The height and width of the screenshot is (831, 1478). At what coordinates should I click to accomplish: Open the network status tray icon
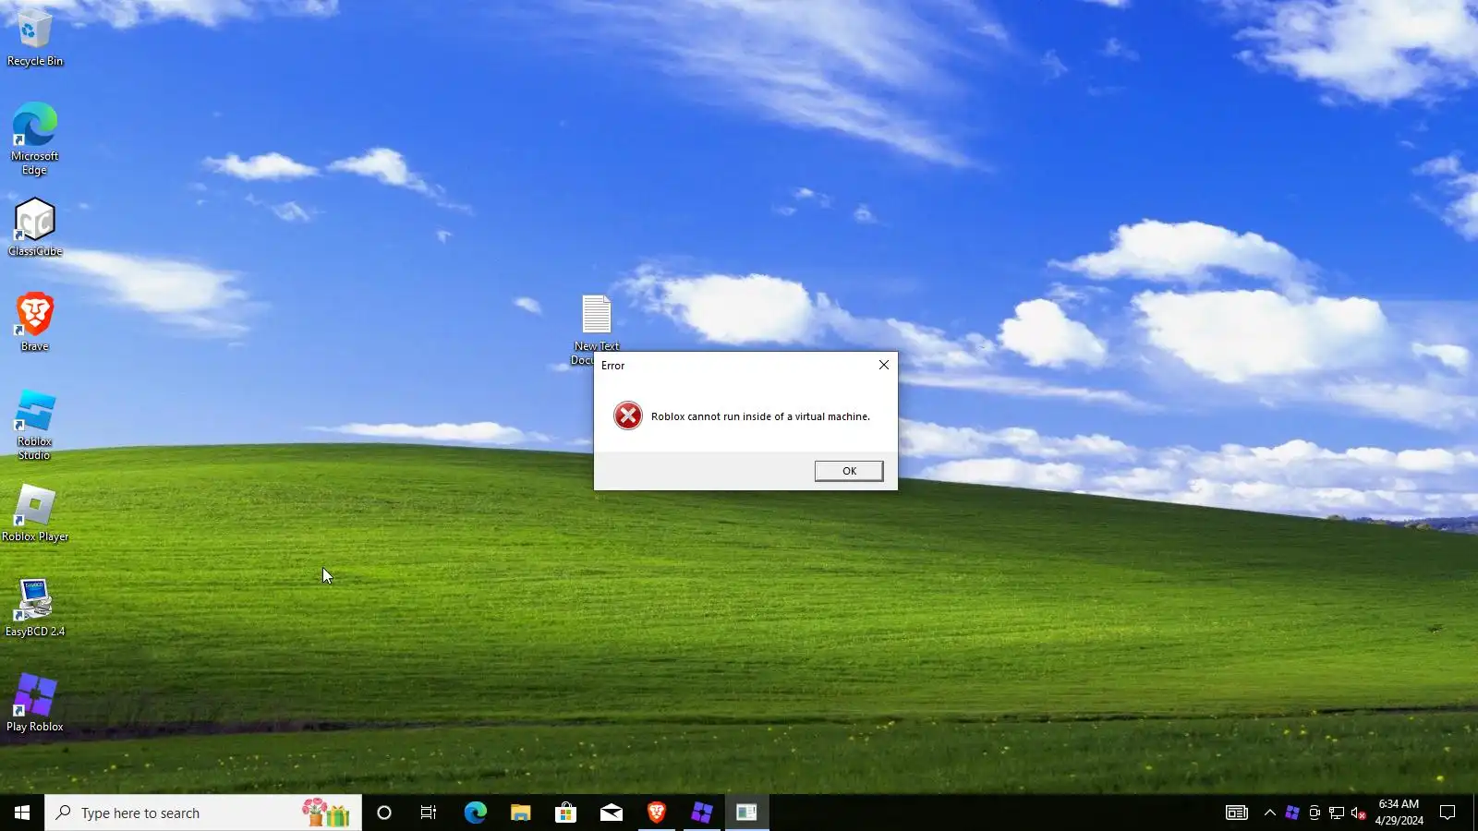coord(1337,813)
